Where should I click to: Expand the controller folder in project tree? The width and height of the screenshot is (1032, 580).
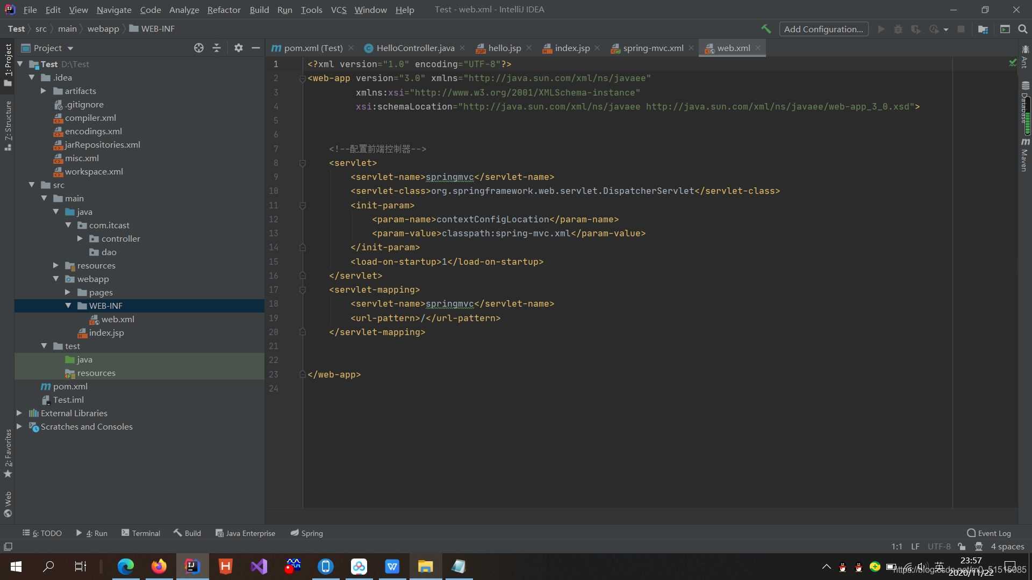point(81,238)
